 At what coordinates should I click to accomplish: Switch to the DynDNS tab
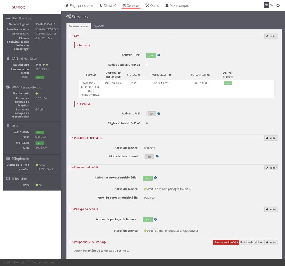(x=99, y=26)
